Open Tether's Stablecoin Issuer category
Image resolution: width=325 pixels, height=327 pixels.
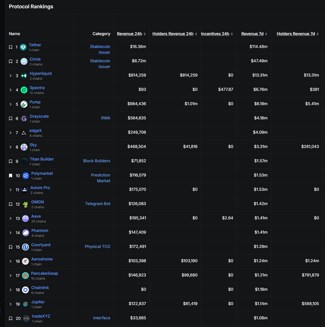click(100, 49)
